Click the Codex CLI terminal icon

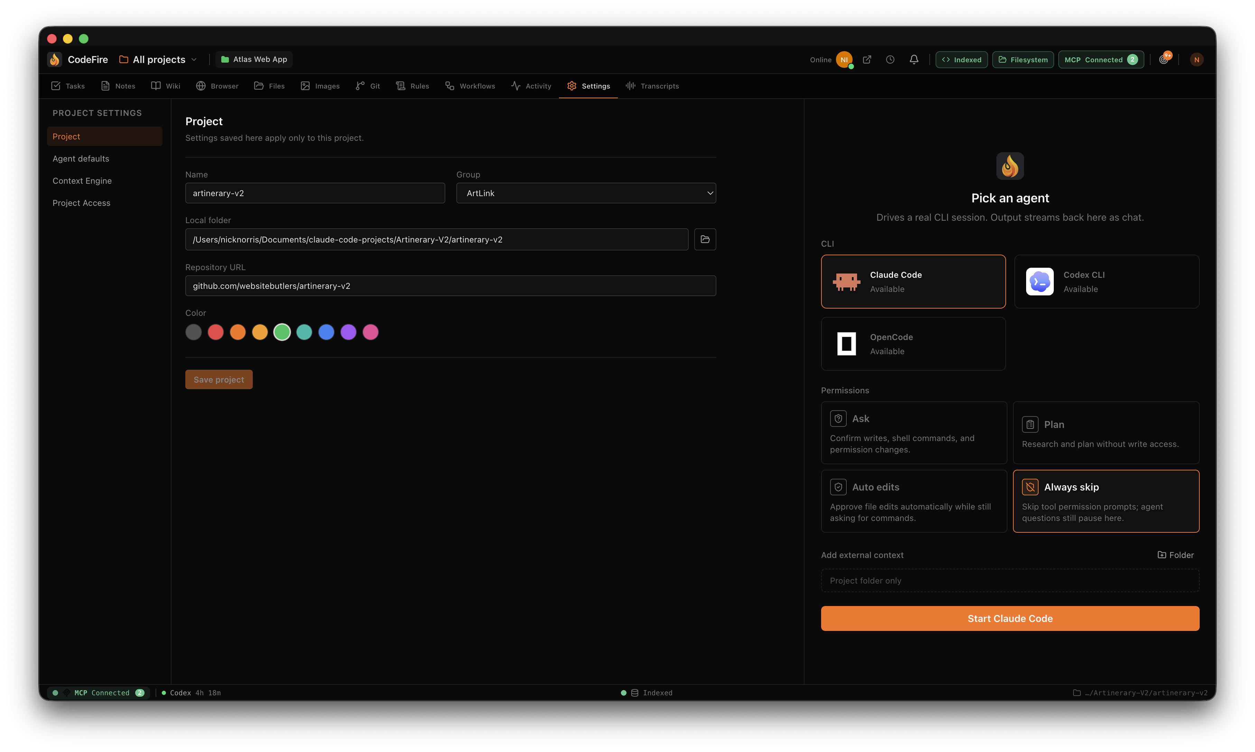1040,281
